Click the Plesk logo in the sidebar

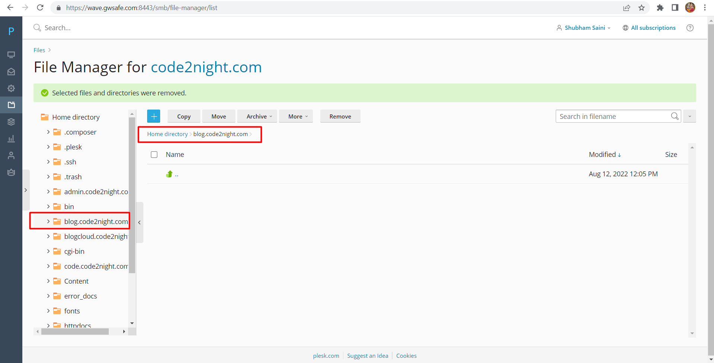pyautogui.click(x=11, y=31)
